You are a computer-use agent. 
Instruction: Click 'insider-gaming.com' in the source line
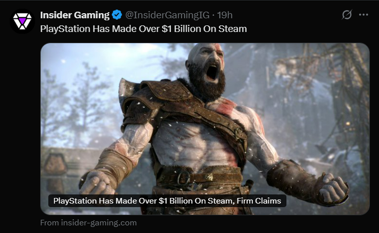pyautogui.click(x=99, y=222)
